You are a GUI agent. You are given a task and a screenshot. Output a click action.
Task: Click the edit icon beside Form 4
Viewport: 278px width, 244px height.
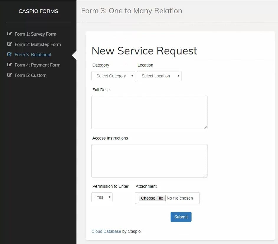point(9,65)
